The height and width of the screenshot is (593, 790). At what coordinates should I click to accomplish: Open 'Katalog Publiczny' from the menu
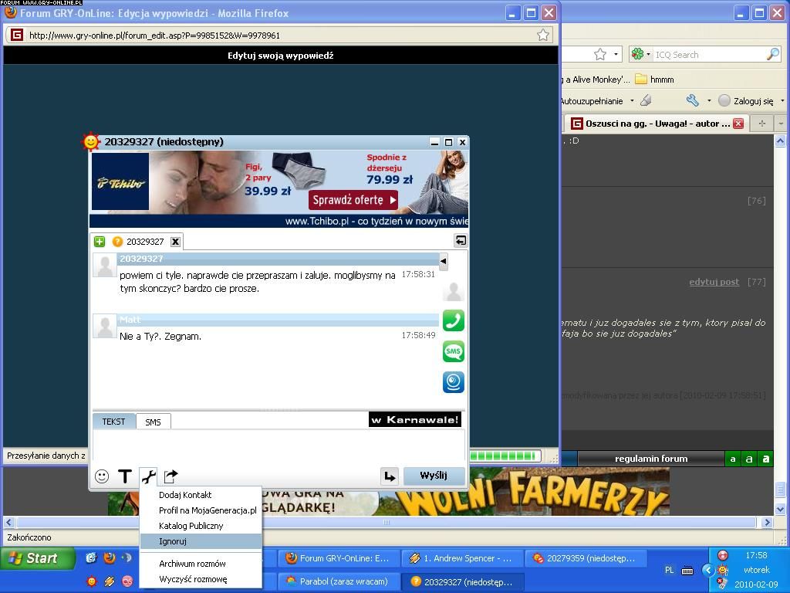[x=201, y=526]
